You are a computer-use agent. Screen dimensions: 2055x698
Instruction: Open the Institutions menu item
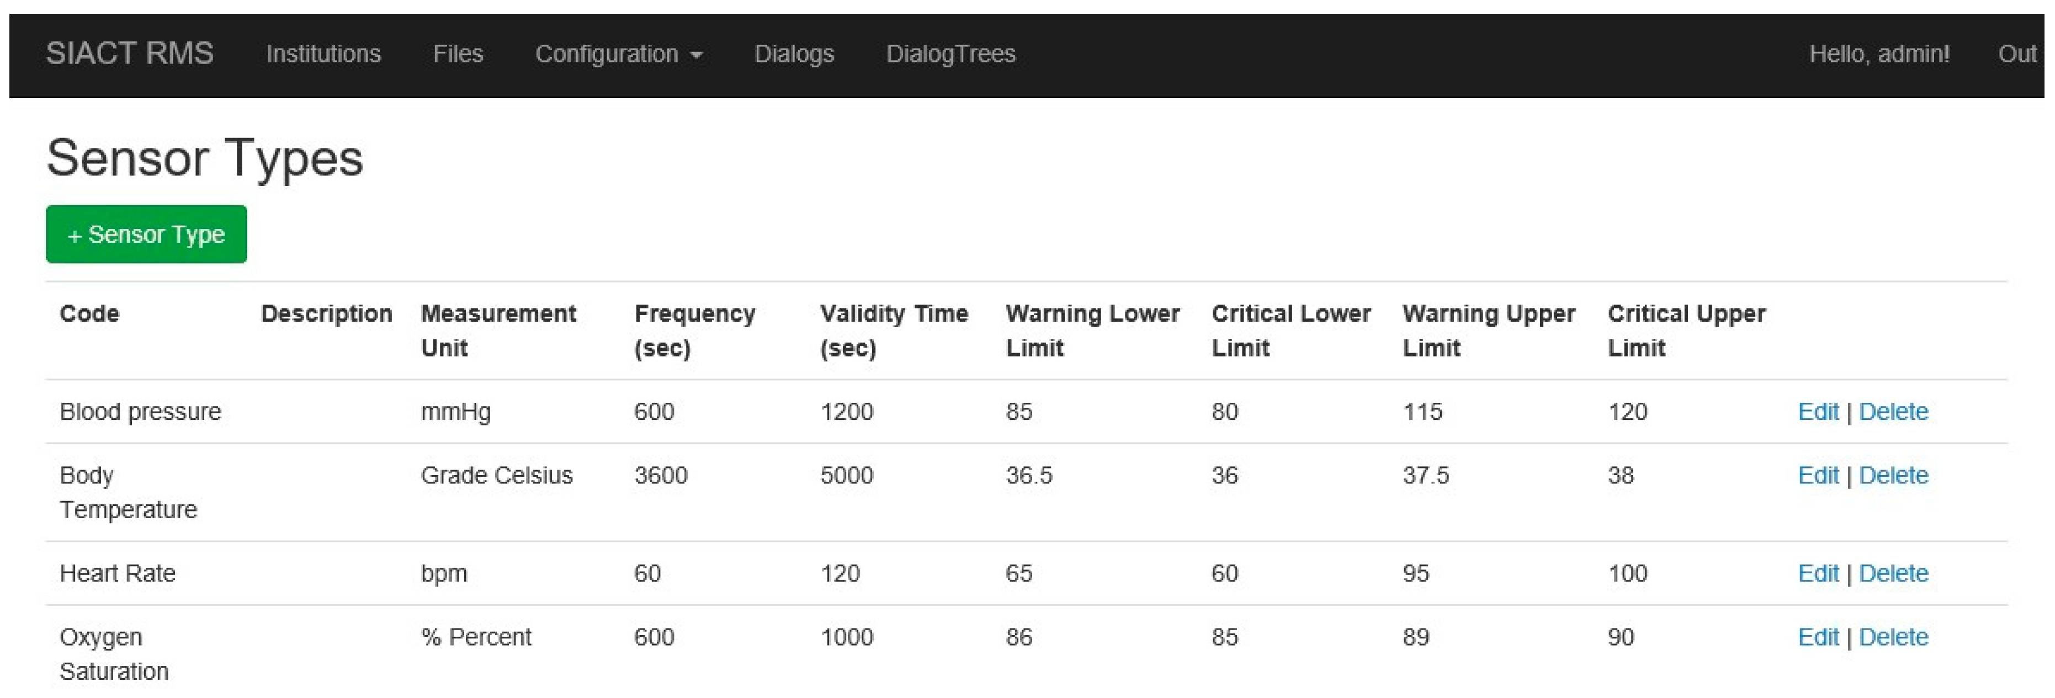tap(323, 54)
